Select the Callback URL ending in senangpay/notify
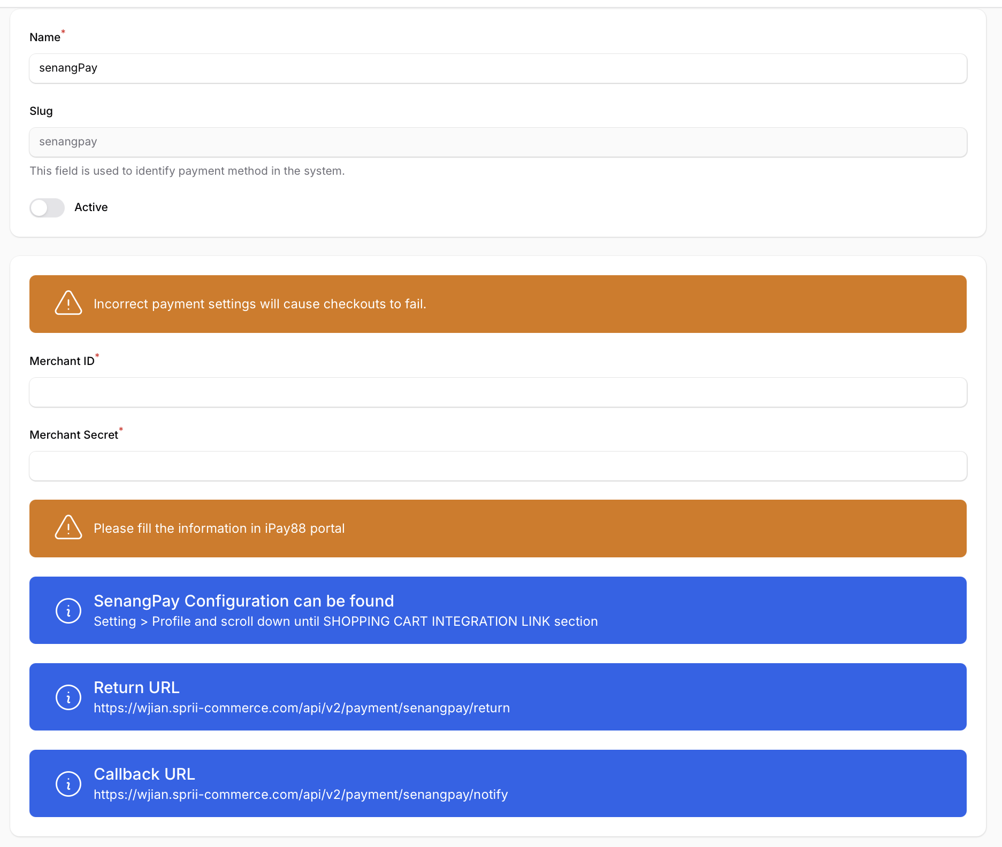This screenshot has height=847, width=1002. (301, 795)
